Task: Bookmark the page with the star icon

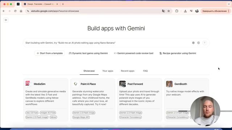Action: tap(169, 11)
